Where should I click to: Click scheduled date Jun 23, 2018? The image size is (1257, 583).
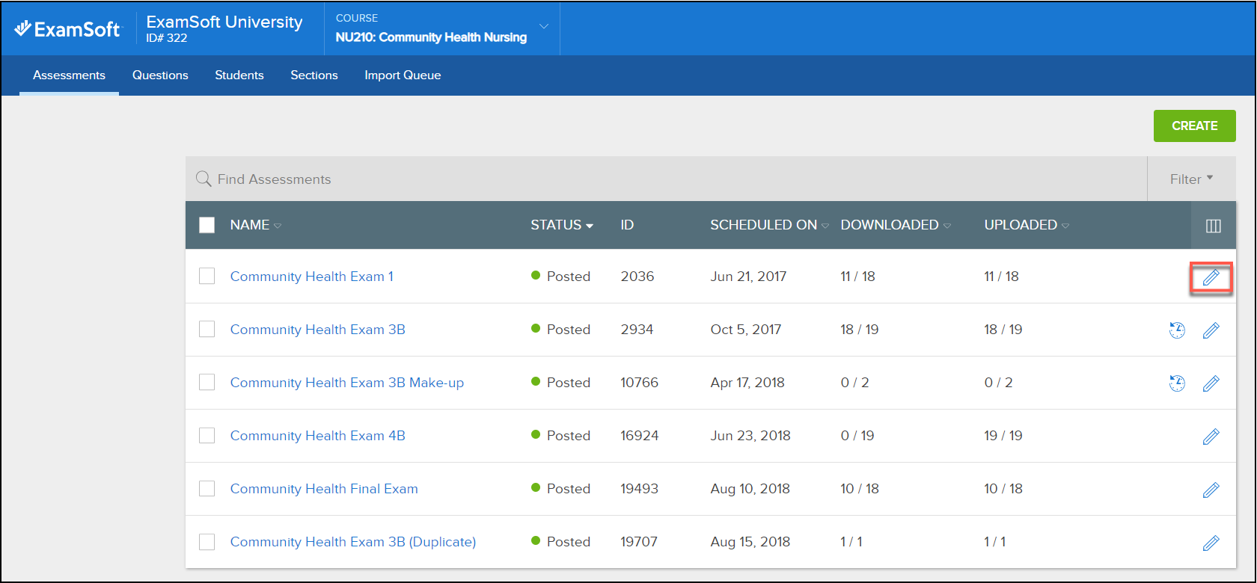coord(750,436)
